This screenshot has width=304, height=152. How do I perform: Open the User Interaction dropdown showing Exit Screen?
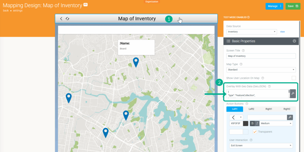(261, 145)
